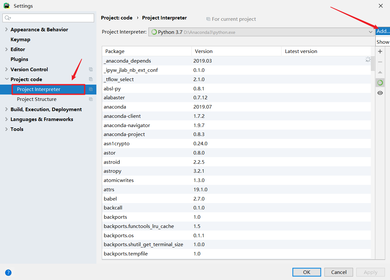Click the package list vertical scrollbar
Viewport: 390px width, 280px height.
coord(373,63)
